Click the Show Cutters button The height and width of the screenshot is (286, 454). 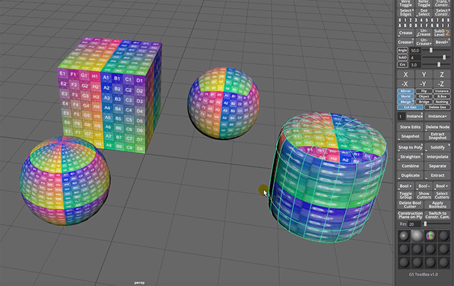(424, 195)
